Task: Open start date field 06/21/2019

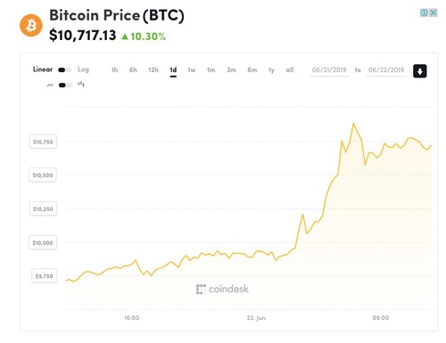Action: pos(329,70)
